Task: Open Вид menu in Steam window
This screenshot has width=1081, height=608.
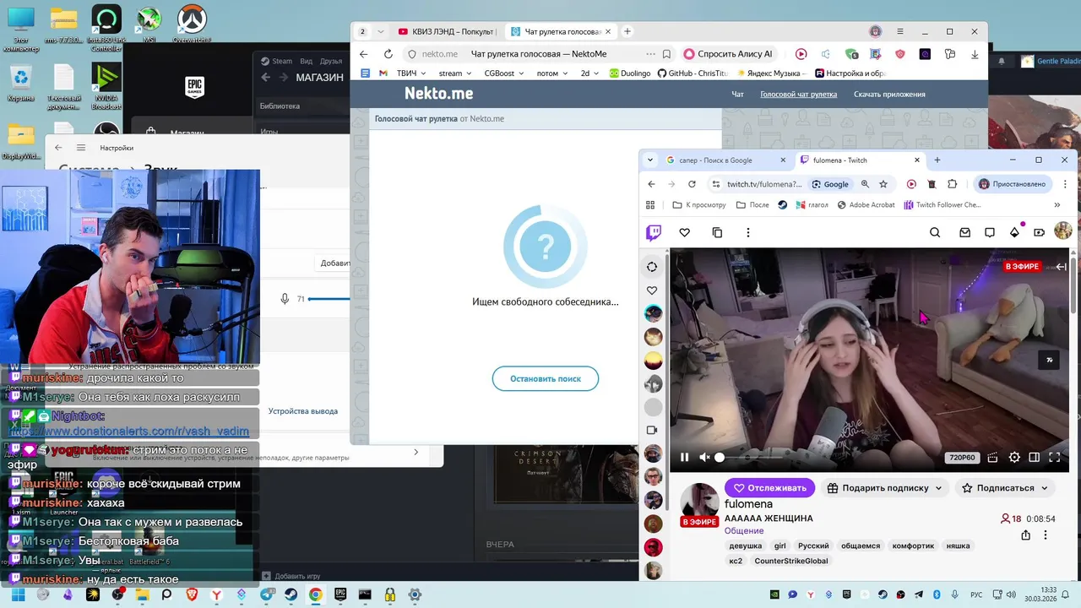Action: pyautogui.click(x=306, y=61)
